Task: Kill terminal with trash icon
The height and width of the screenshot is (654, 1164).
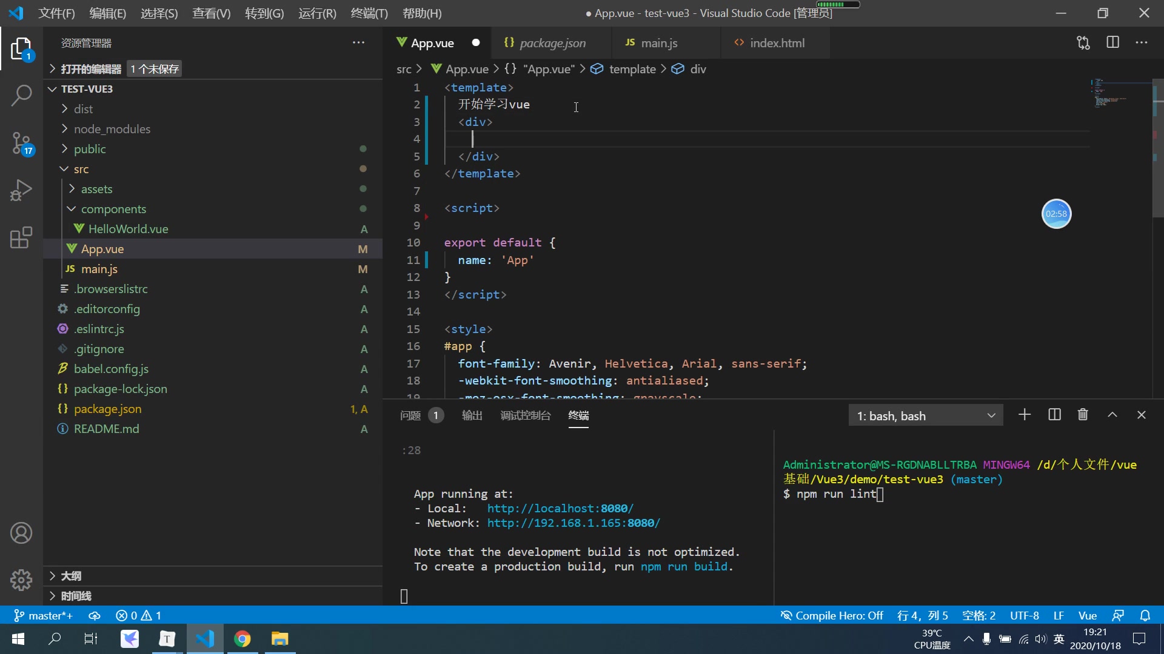Action: [1083, 415]
